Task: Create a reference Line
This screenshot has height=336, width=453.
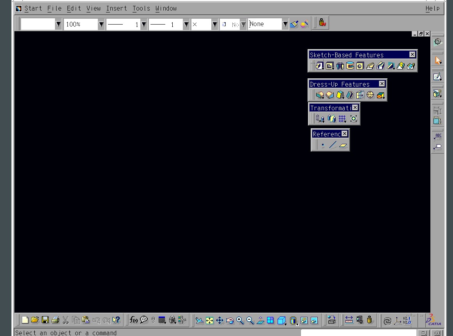Action: (x=333, y=145)
